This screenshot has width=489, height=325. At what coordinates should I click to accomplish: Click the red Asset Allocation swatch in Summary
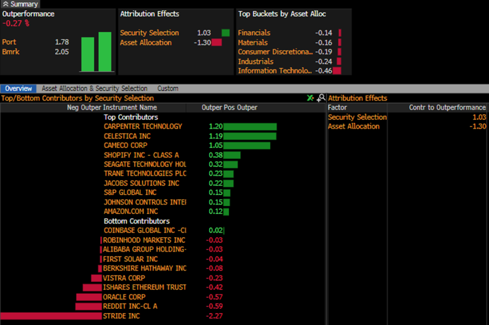(217, 43)
